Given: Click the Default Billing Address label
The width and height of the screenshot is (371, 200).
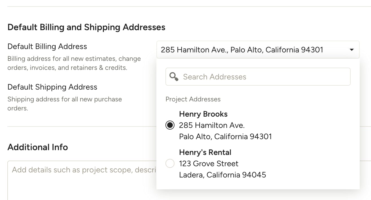Looking at the screenshot, I should 47,46.
